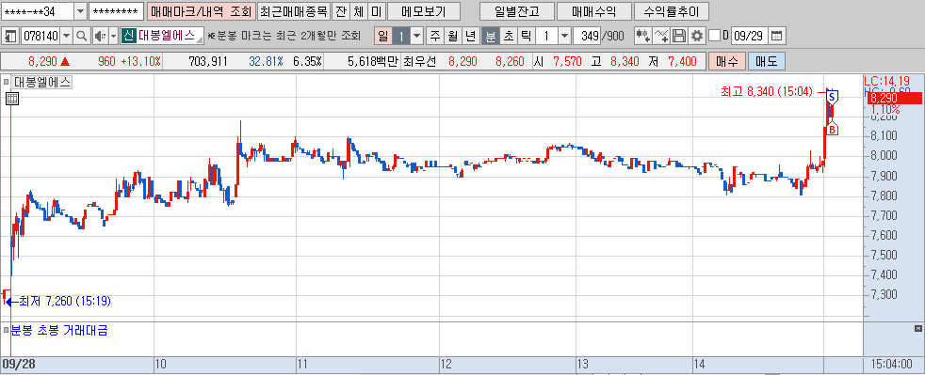Select the 일 (daily) chart period toggle
The image size is (925, 375).
pos(382,36)
